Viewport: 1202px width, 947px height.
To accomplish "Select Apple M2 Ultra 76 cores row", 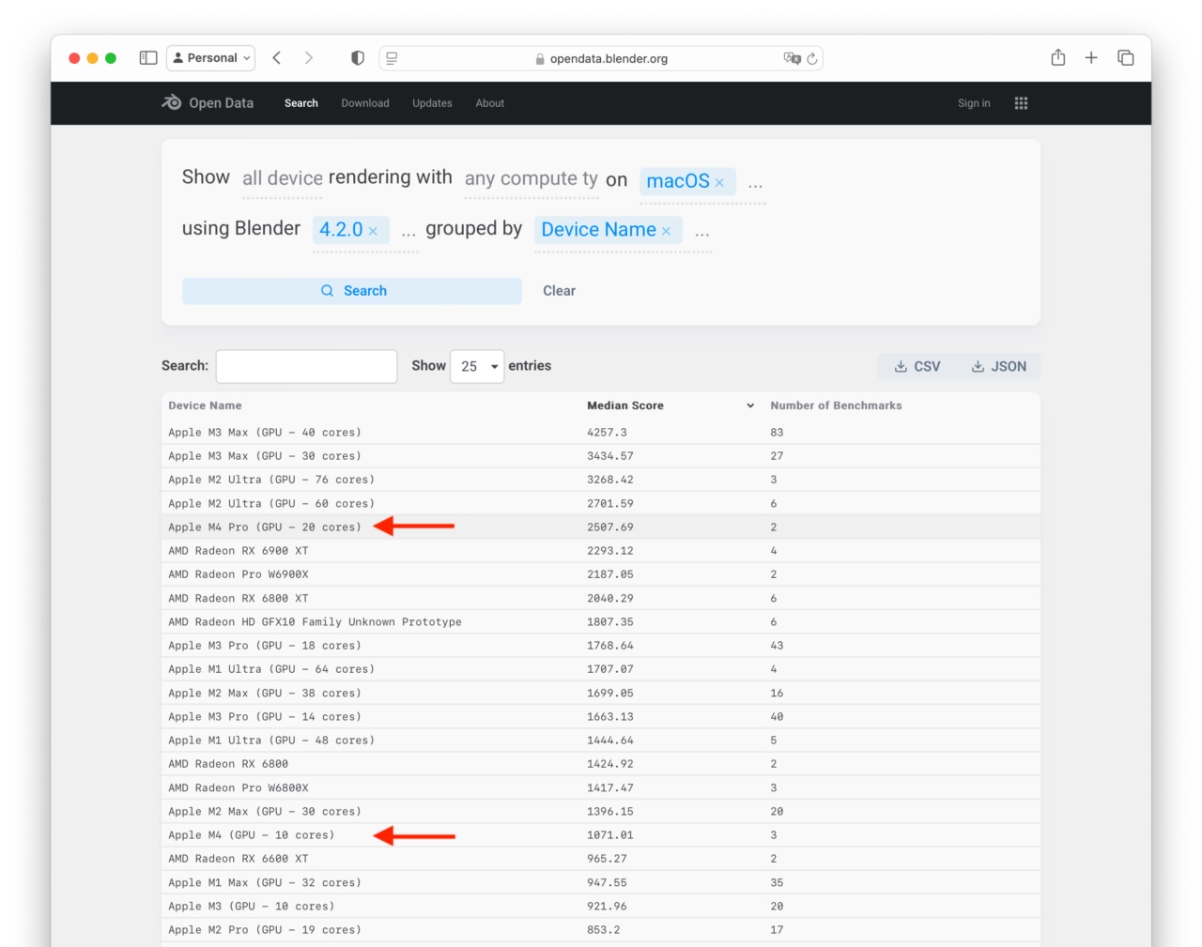I will pos(601,480).
